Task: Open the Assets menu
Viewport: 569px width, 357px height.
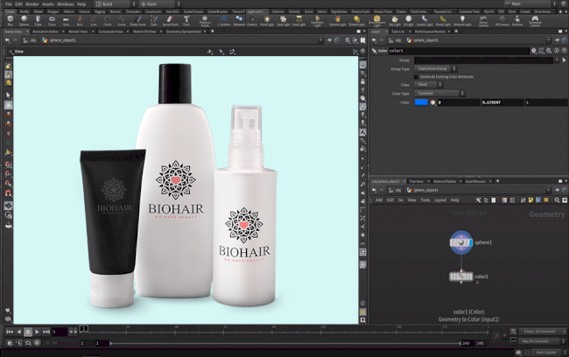Action: (48, 4)
